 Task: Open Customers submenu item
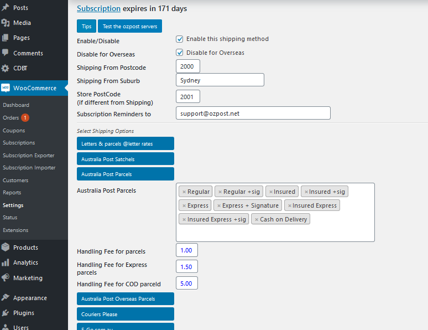pos(15,180)
